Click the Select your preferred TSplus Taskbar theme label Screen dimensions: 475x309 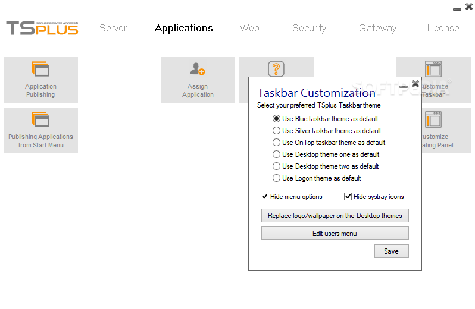pyautogui.click(x=318, y=105)
